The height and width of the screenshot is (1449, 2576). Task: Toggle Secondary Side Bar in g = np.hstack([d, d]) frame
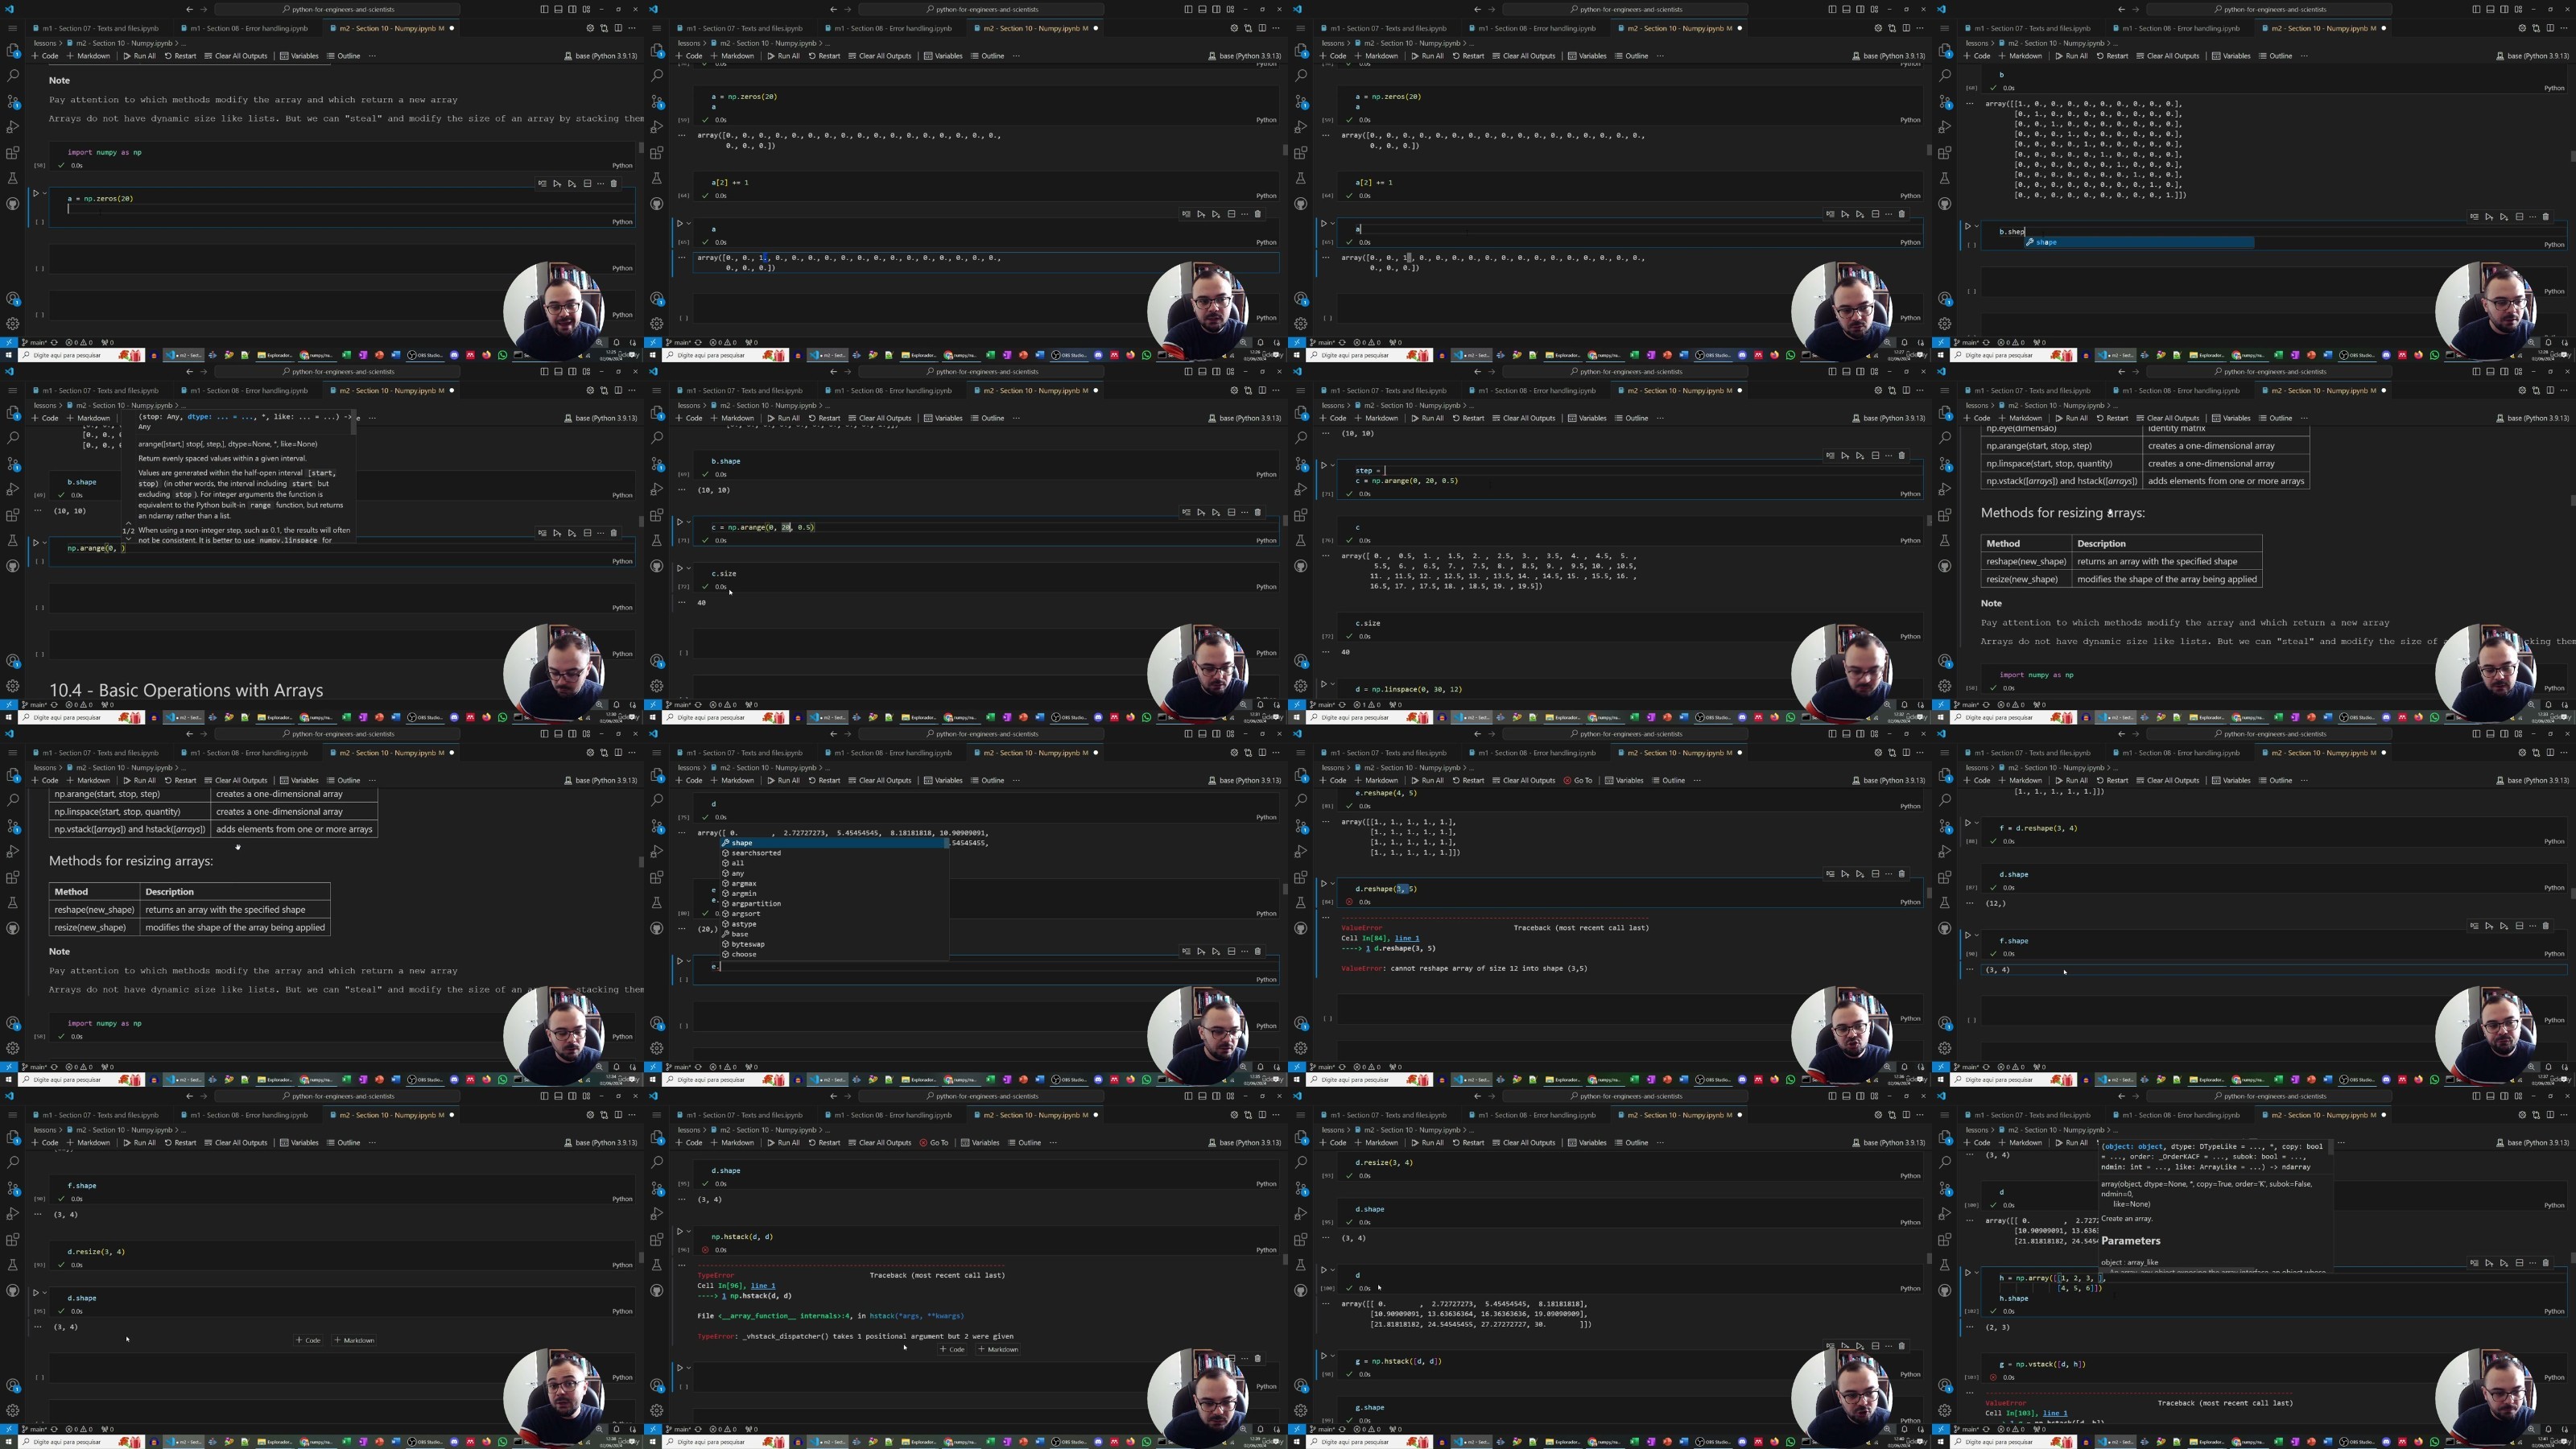tap(1860, 1096)
